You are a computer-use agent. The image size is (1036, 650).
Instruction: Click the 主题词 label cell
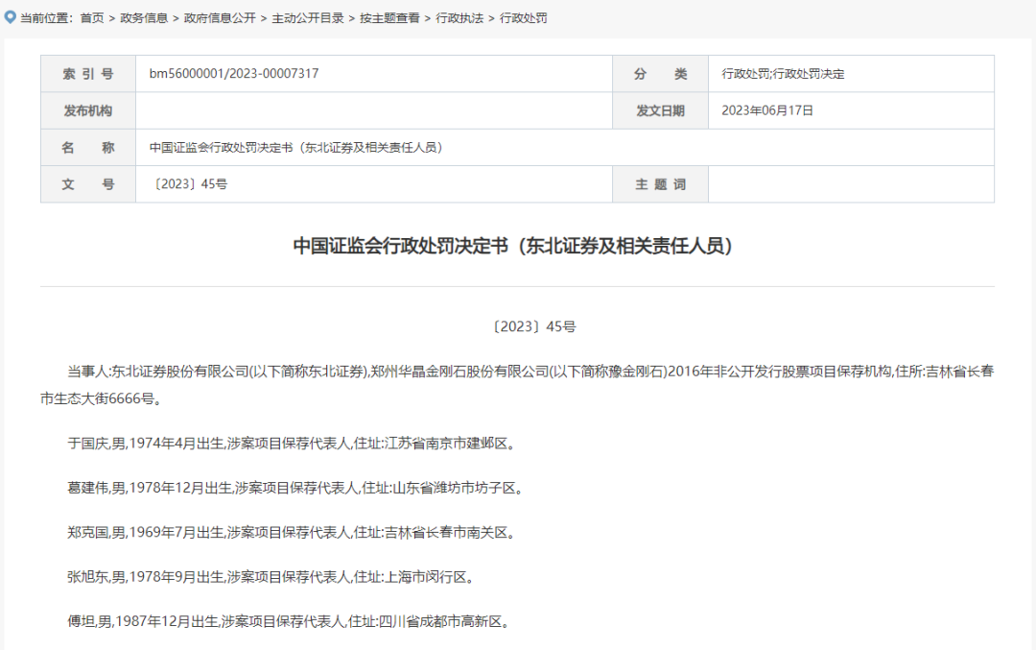coord(660,184)
